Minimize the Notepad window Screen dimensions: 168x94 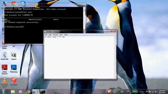[x=105, y=31]
